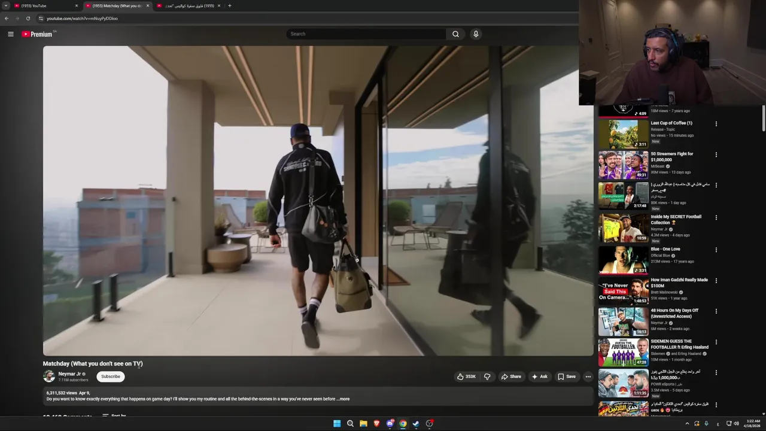Open the tab search dropdown arrow
The height and width of the screenshot is (431, 766).
[5, 5]
